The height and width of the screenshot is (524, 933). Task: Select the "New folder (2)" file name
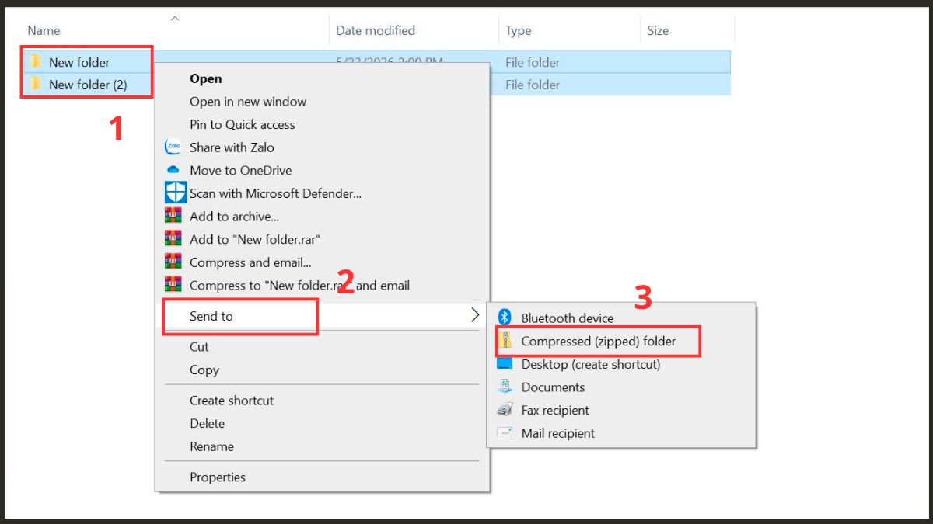88,85
